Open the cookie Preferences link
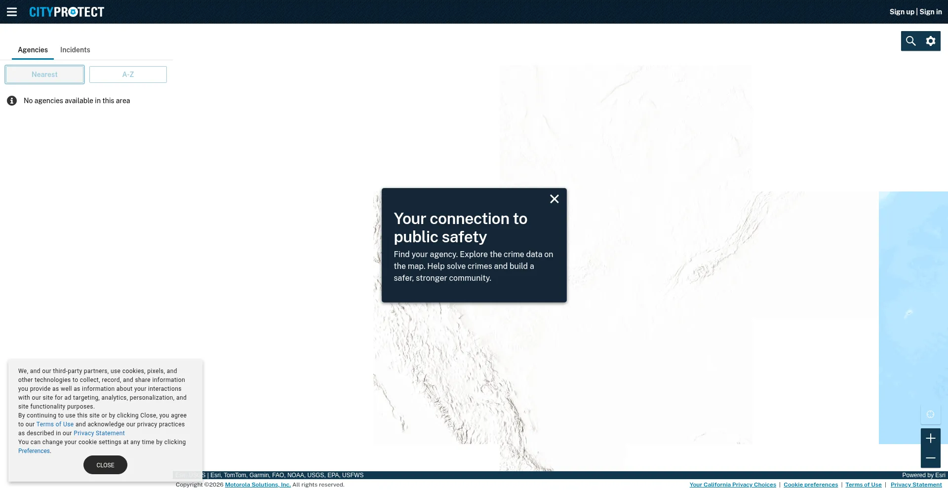The width and height of the screenshot is (948, 490). coord(34,451)
